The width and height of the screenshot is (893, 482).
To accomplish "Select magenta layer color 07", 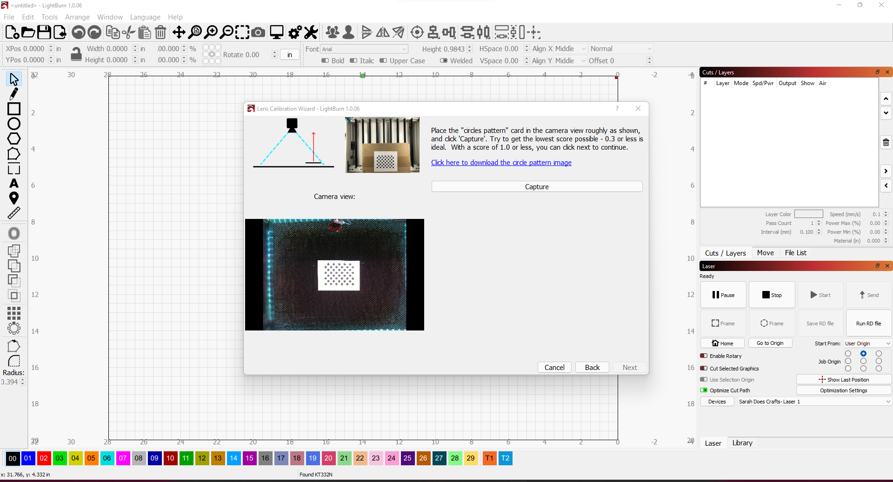I will coord(123,458).
